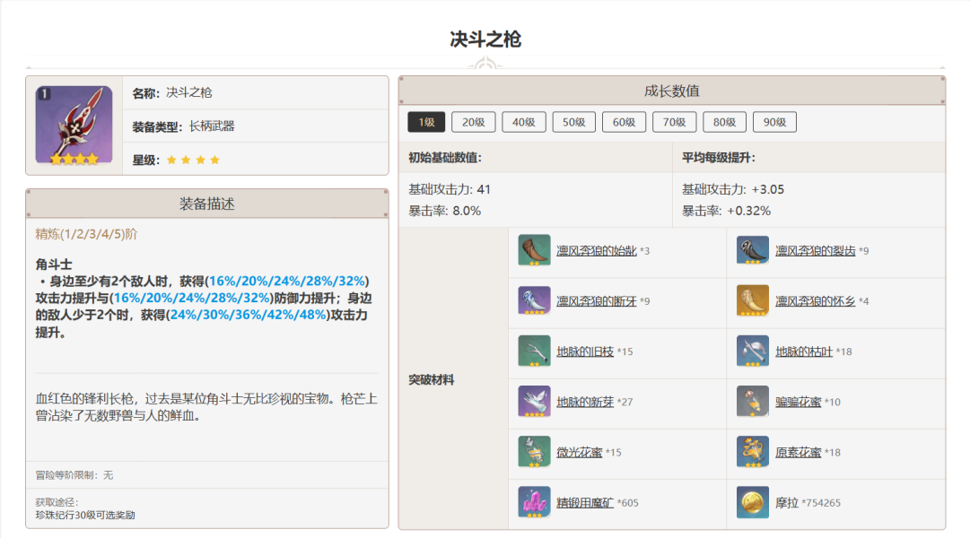Click the golden 凛风奔狼的怀乡 icon

coord(752,300)
